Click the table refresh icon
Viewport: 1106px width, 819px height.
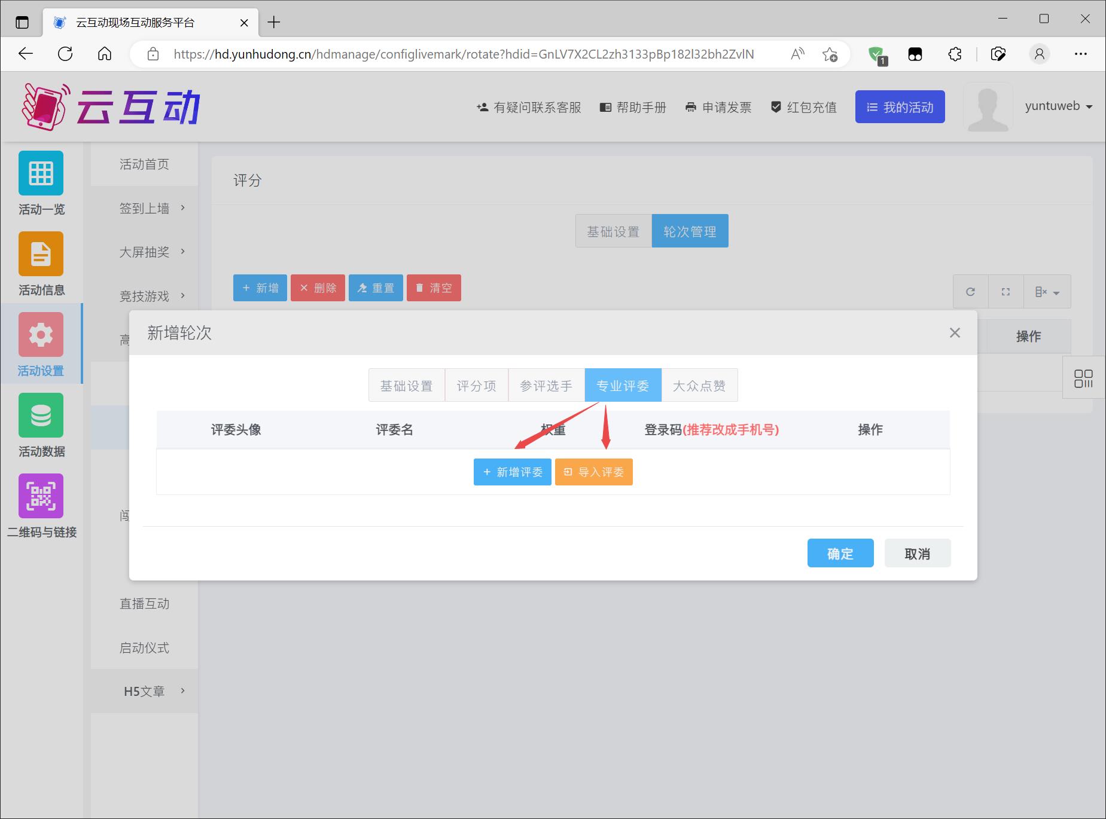pyautogui.click(x=970, y=292)
